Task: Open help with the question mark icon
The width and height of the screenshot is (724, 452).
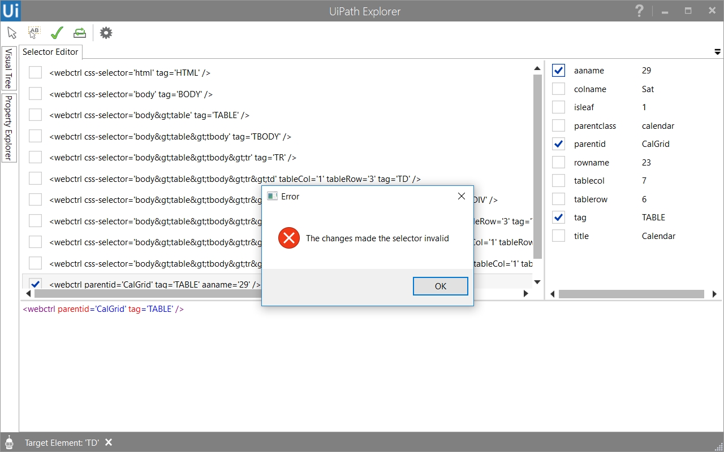Action: tap(639, 11)
